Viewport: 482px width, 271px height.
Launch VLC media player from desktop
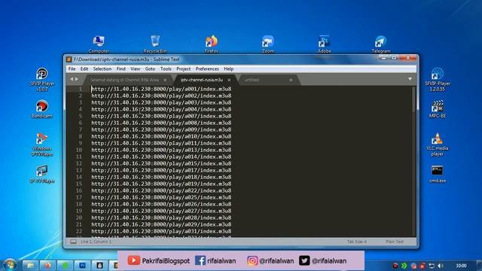(437, 145)
